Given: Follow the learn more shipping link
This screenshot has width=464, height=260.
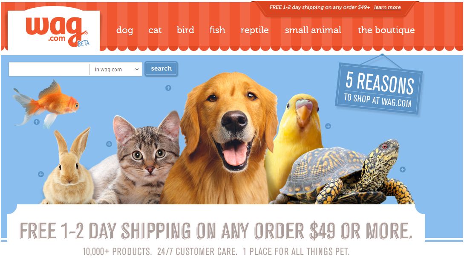Looking at the screenshot, I should (x=387, y=7).
